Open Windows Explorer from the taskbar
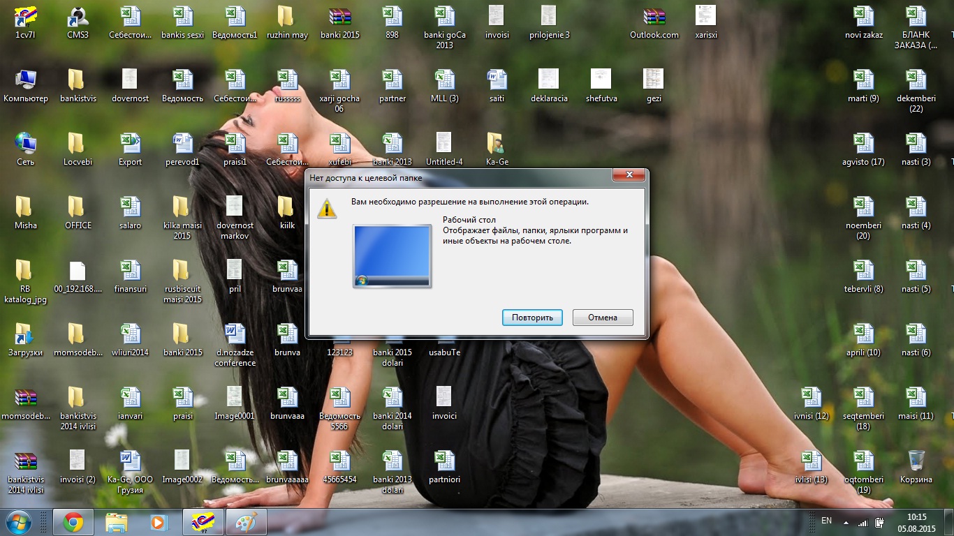 click(117, 522)
